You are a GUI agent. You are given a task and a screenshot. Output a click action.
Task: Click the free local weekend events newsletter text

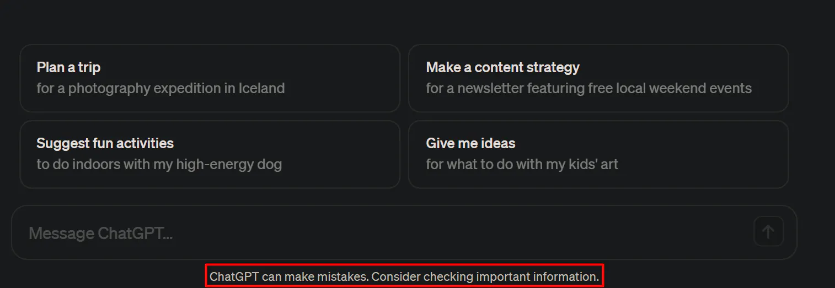588,88
